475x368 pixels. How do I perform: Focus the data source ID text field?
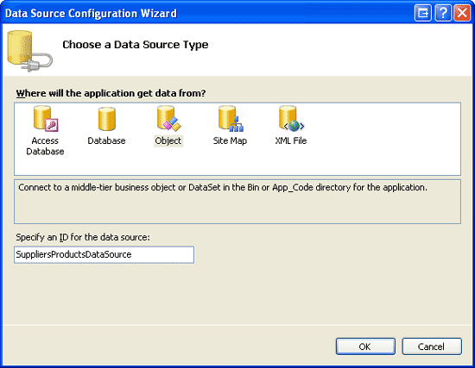point(104,254)
